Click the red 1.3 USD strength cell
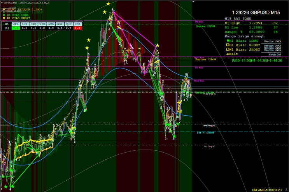Viewport: 289px width, 192px height. pyautogui.click(x=77, y=28)
